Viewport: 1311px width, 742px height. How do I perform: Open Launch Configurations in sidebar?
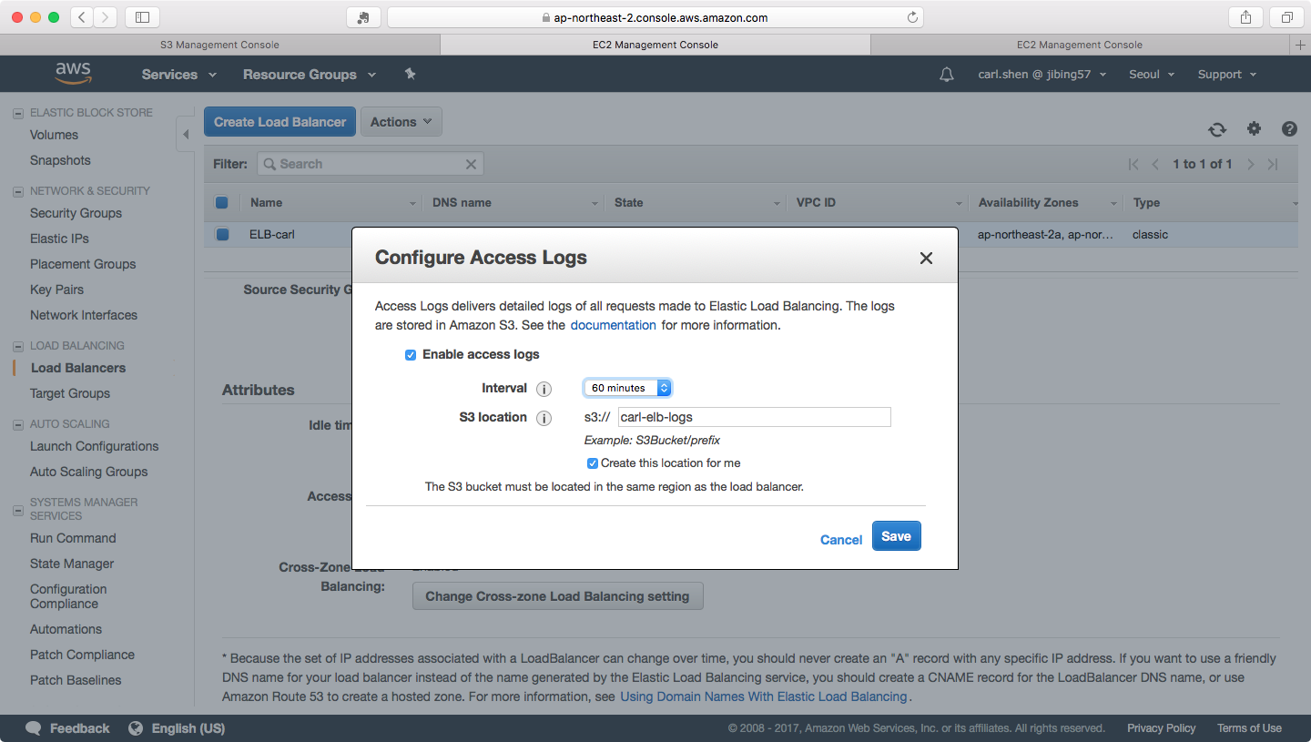tap(94, 446)
